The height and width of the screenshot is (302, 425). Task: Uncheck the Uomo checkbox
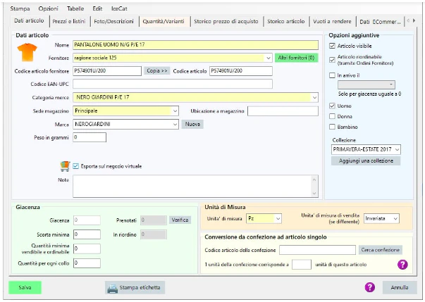[x=332, y=106]
